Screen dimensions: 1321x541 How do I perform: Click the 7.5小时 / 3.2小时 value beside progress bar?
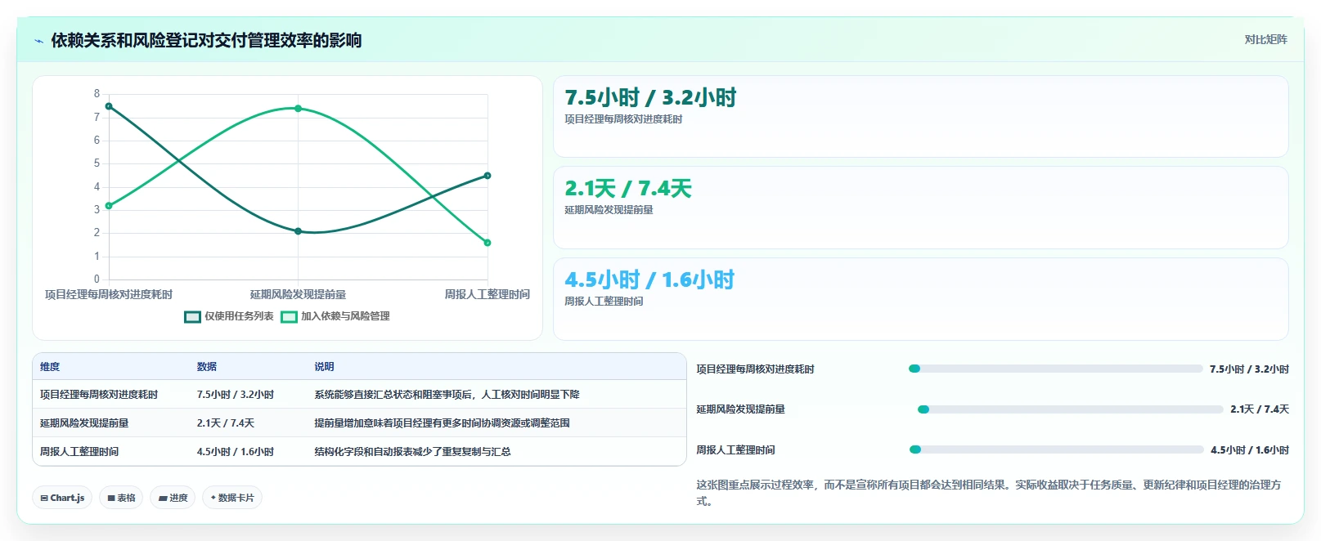(x=1249, y=369)
